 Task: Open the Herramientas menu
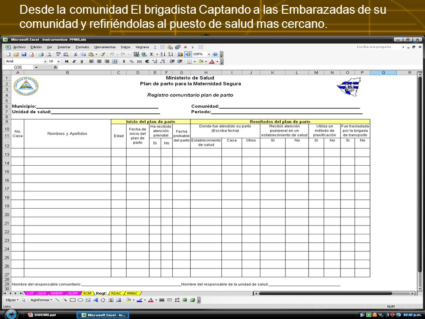tap(105, 47)
